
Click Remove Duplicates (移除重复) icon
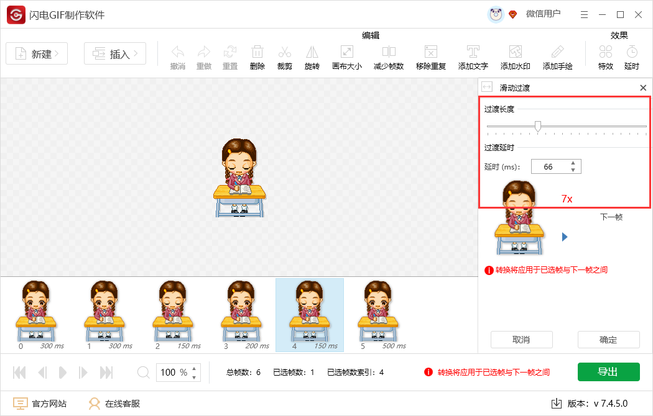(430, 53)
